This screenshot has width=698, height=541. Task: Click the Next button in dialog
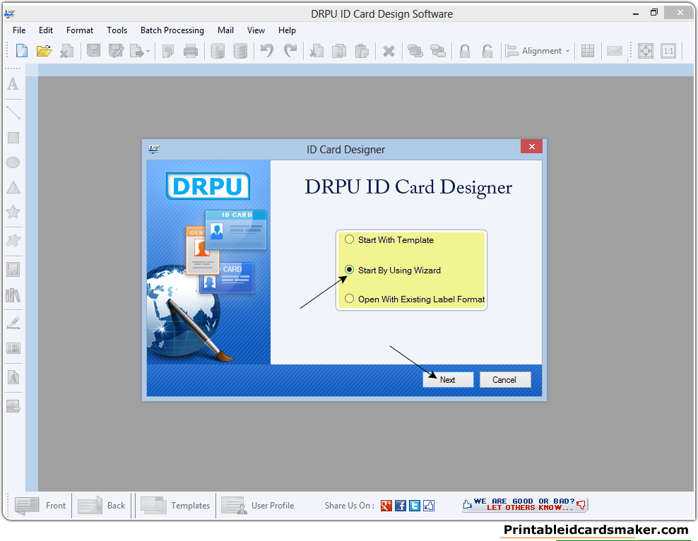[x=448, y=379]
